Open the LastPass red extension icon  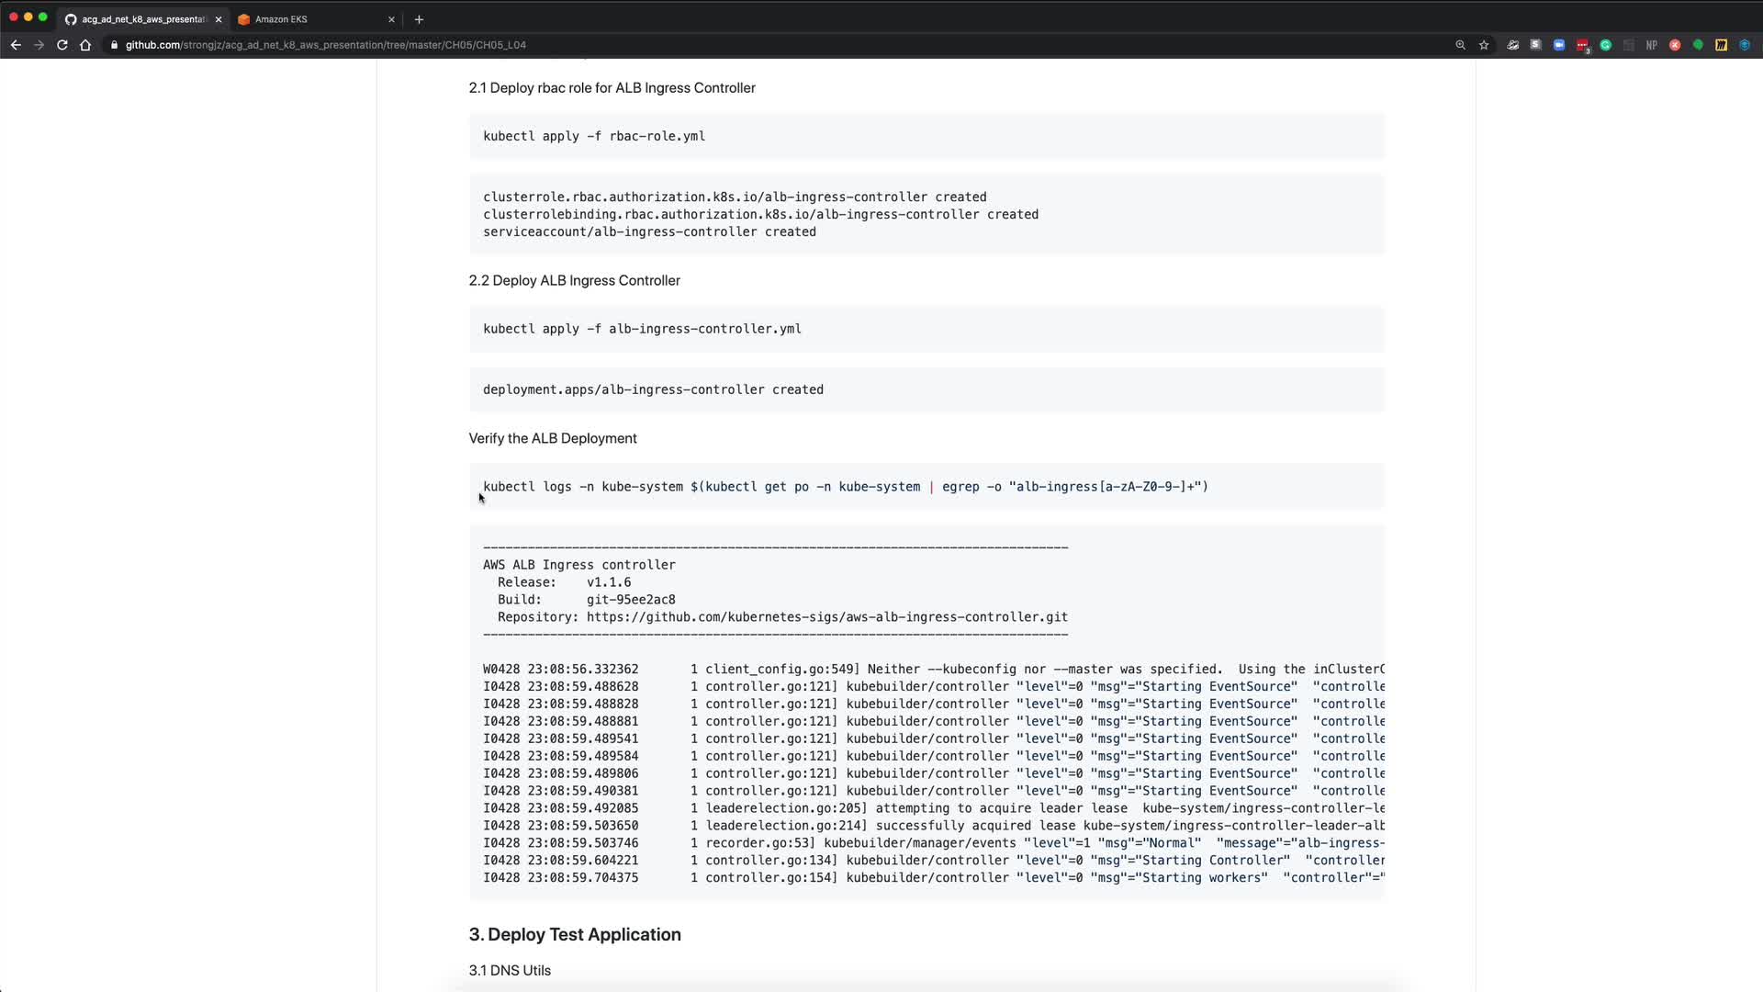click(1582, 45)
